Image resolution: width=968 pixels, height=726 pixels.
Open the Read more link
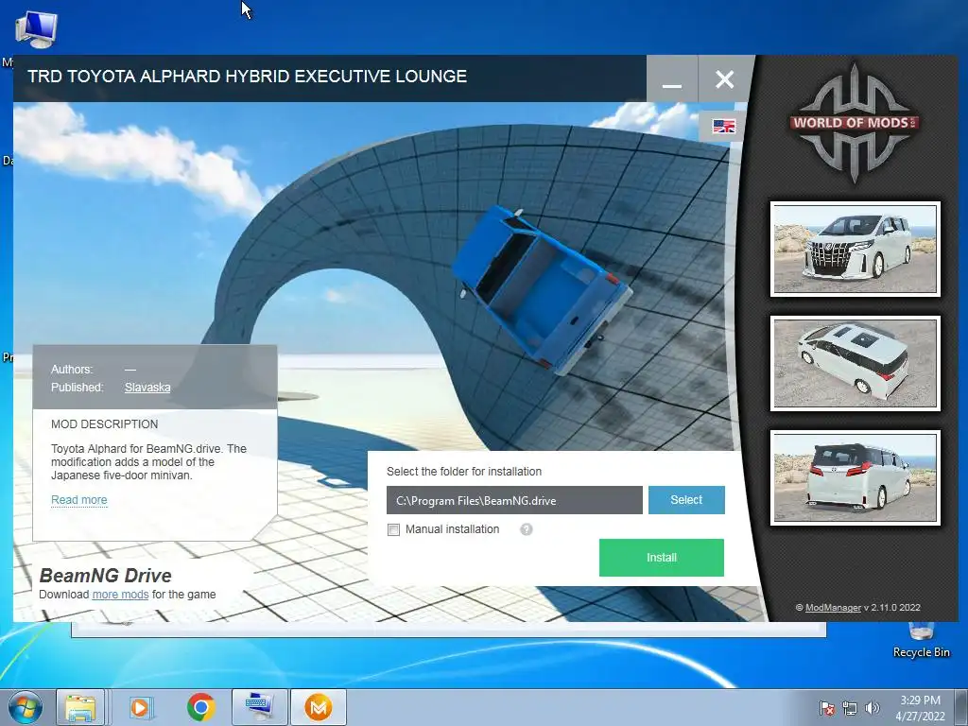[79, 500]
